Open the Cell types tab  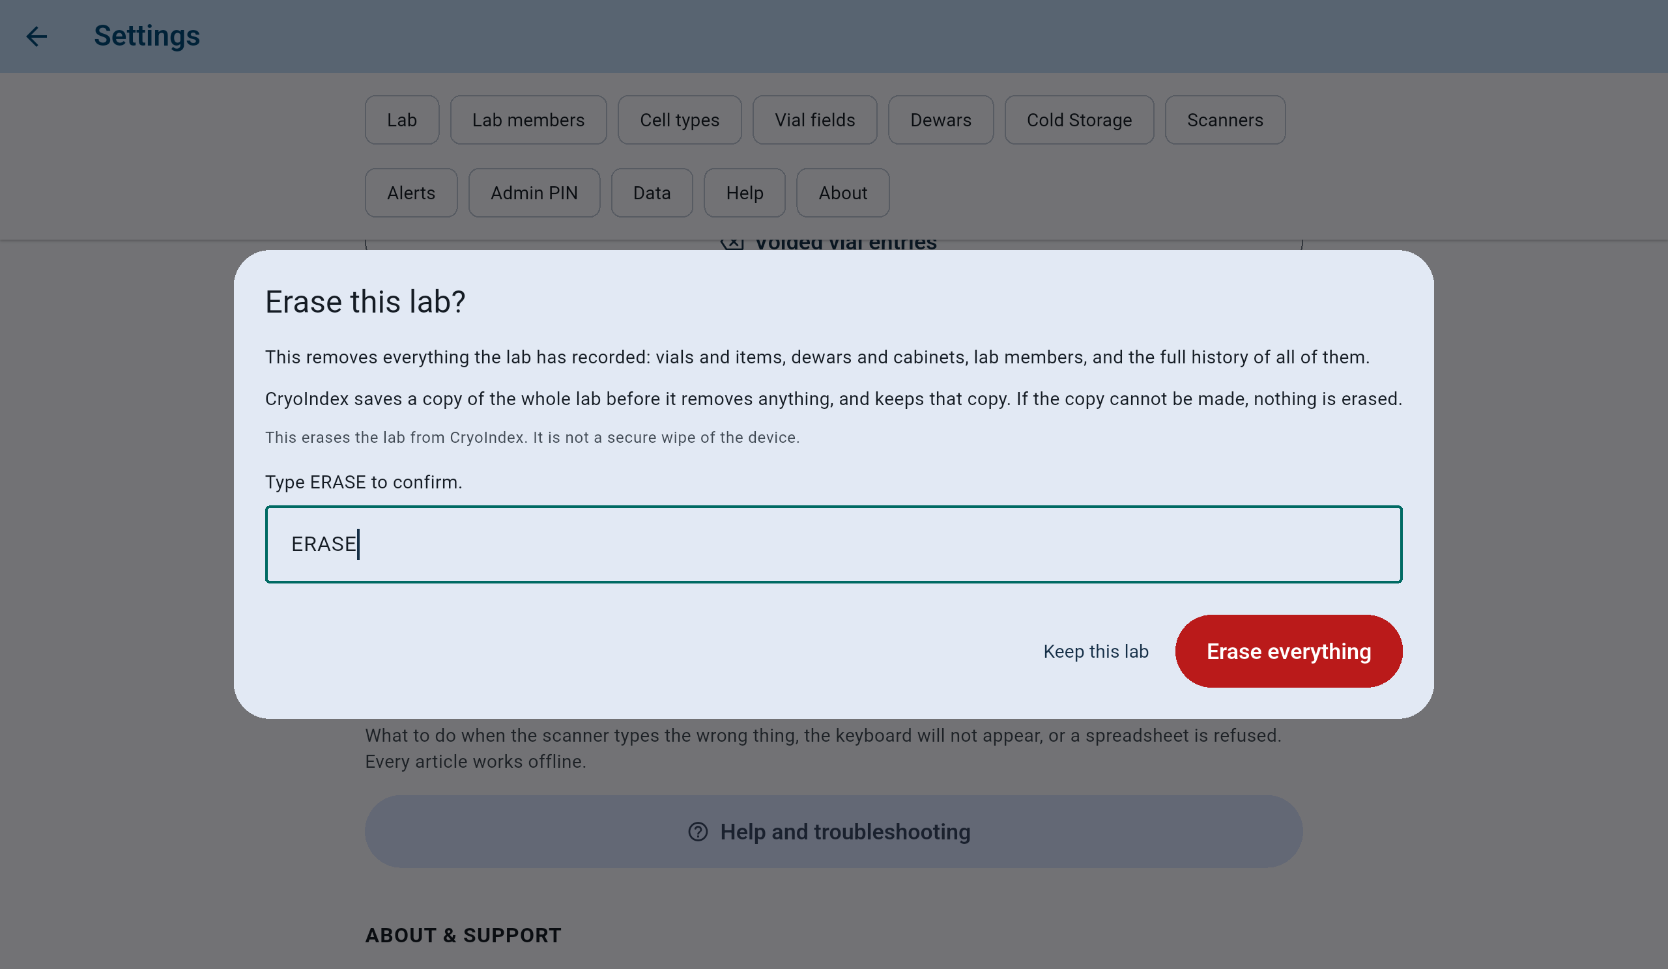point(679,120)
